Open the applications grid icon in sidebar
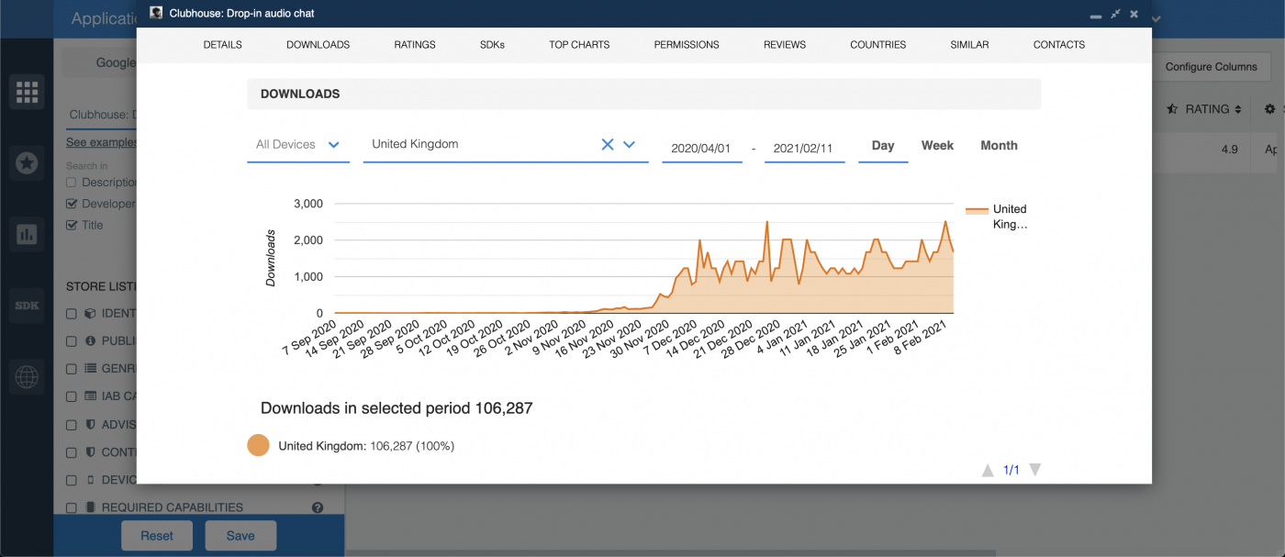This screenshot has height=557, width=1285. 27,91
